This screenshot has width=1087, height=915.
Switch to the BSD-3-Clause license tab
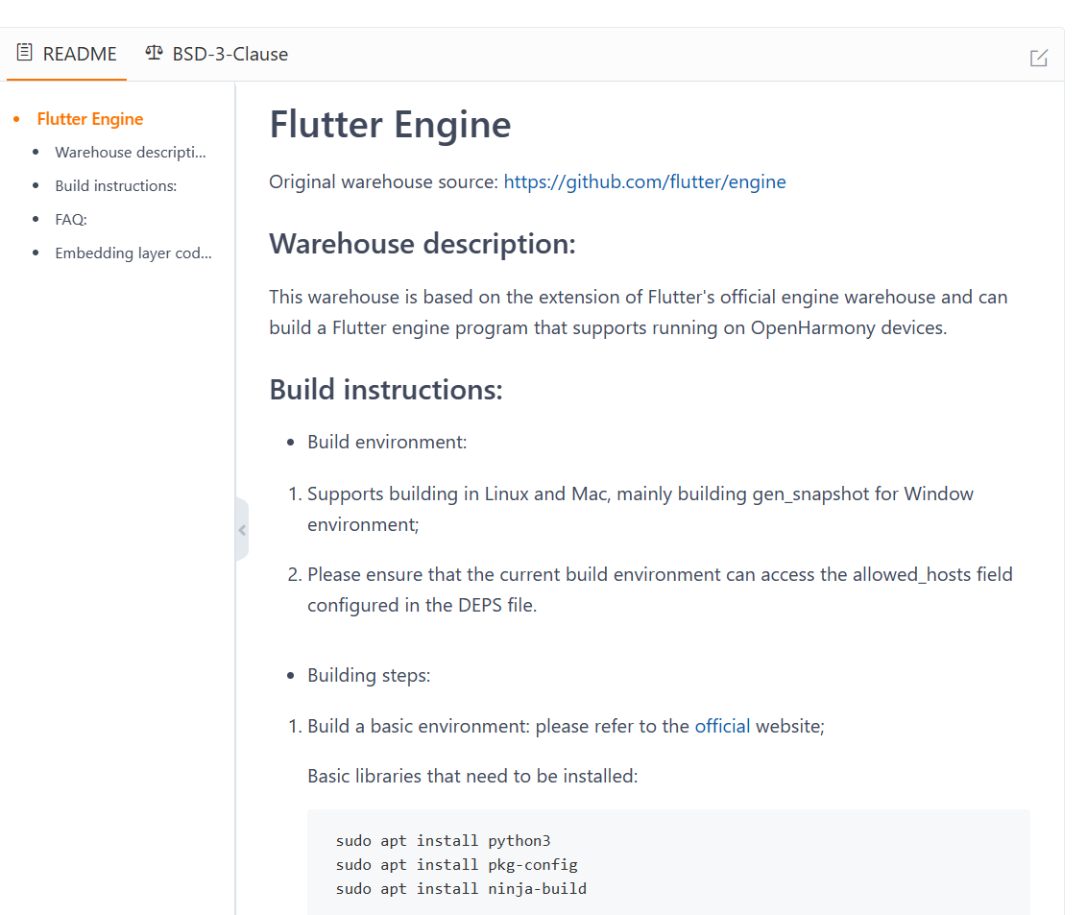[x=216, y=54]
